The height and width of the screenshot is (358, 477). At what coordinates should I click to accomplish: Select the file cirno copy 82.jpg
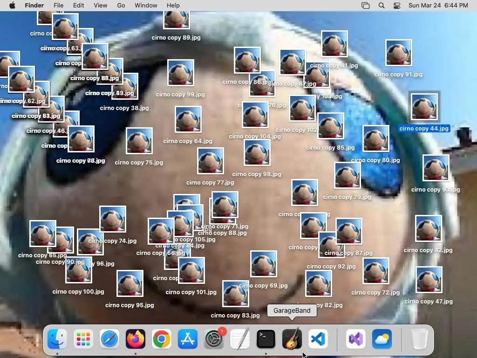click(x=319, y=283)
